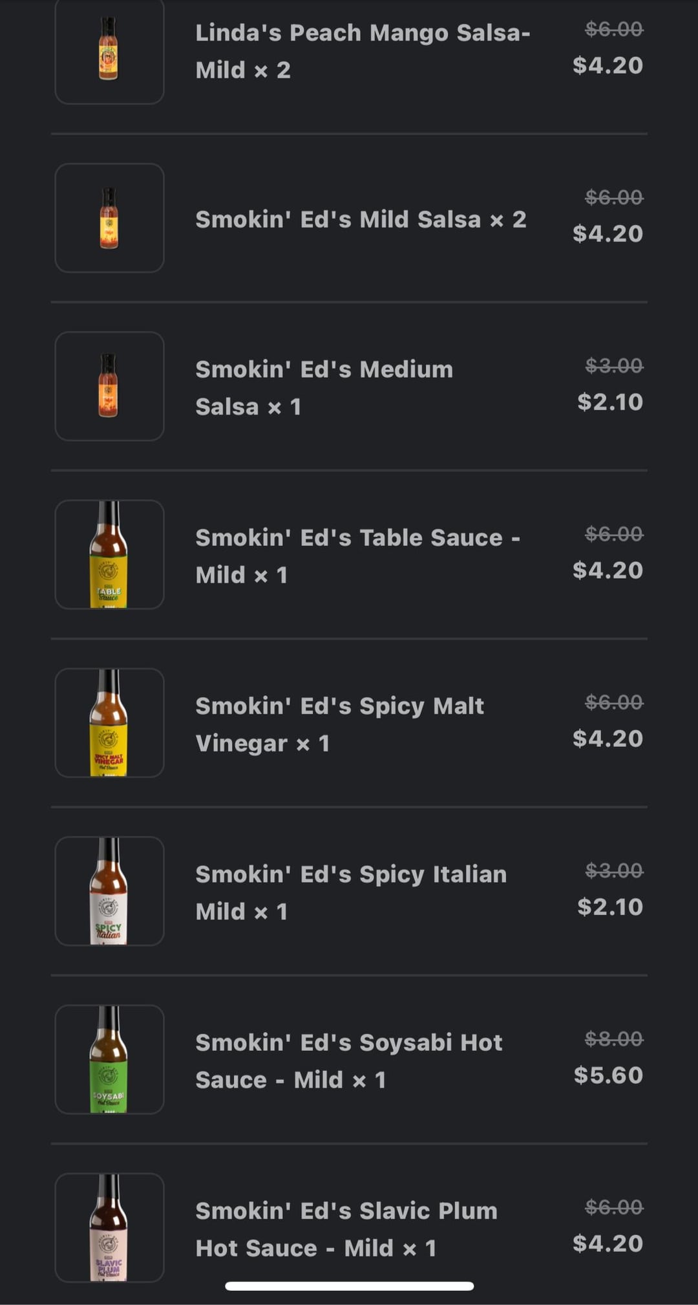Tap Linda's Peach Mango Salsa bottle thumbnail
698x1305 pixels.
click(x=109, y=50)
